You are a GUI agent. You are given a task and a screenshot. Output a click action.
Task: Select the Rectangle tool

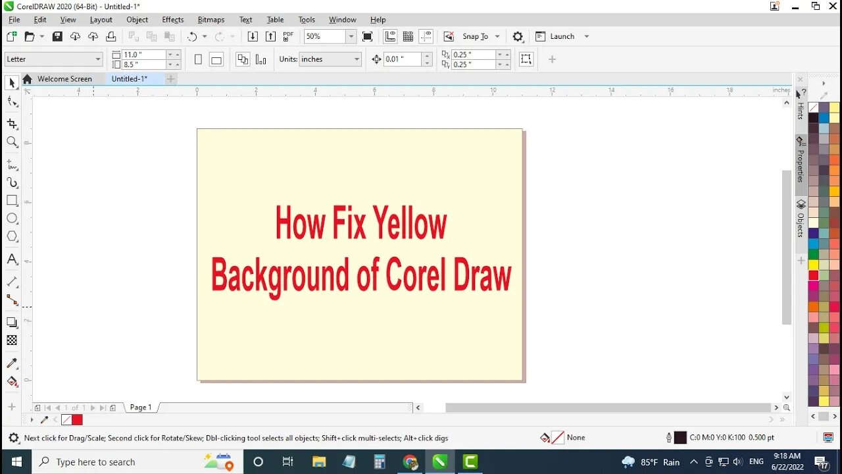12,200
